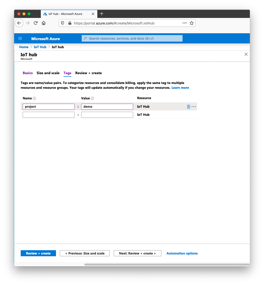Screen dimensions: 264x285
Task: Go to browser home page icon
Action: pos(44,23)
